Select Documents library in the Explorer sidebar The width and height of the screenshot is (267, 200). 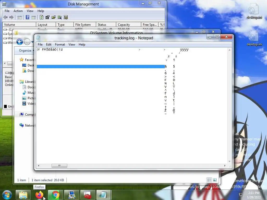[x=28, y=87]
